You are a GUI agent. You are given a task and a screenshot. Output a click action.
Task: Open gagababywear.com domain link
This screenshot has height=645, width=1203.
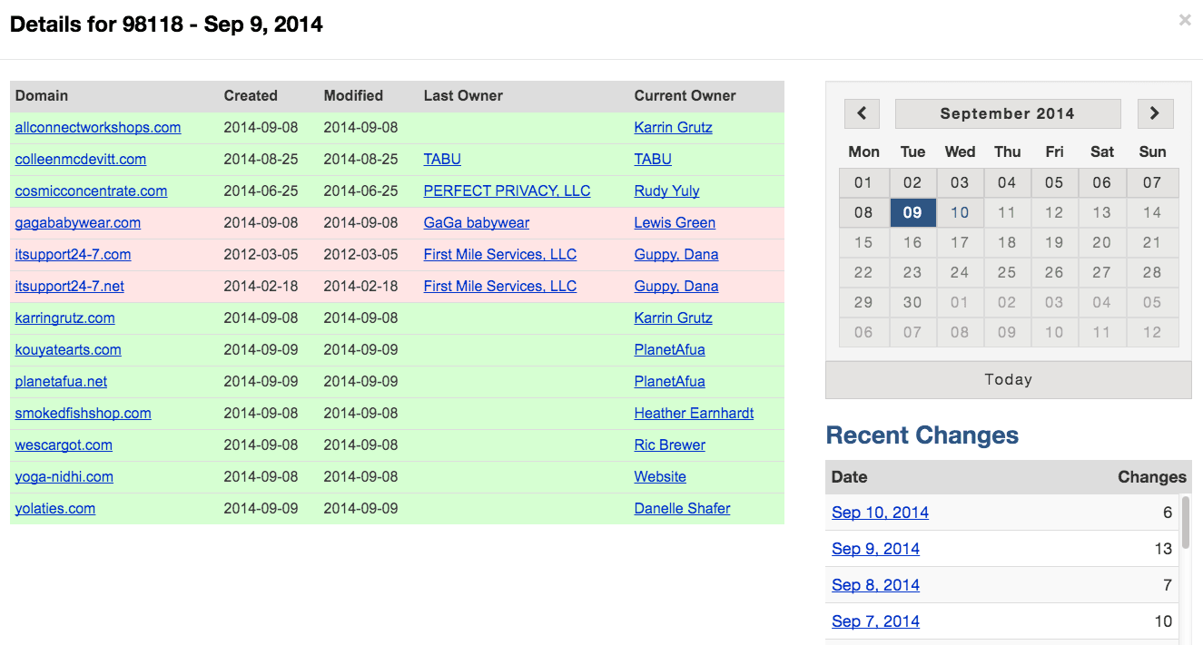78,222
